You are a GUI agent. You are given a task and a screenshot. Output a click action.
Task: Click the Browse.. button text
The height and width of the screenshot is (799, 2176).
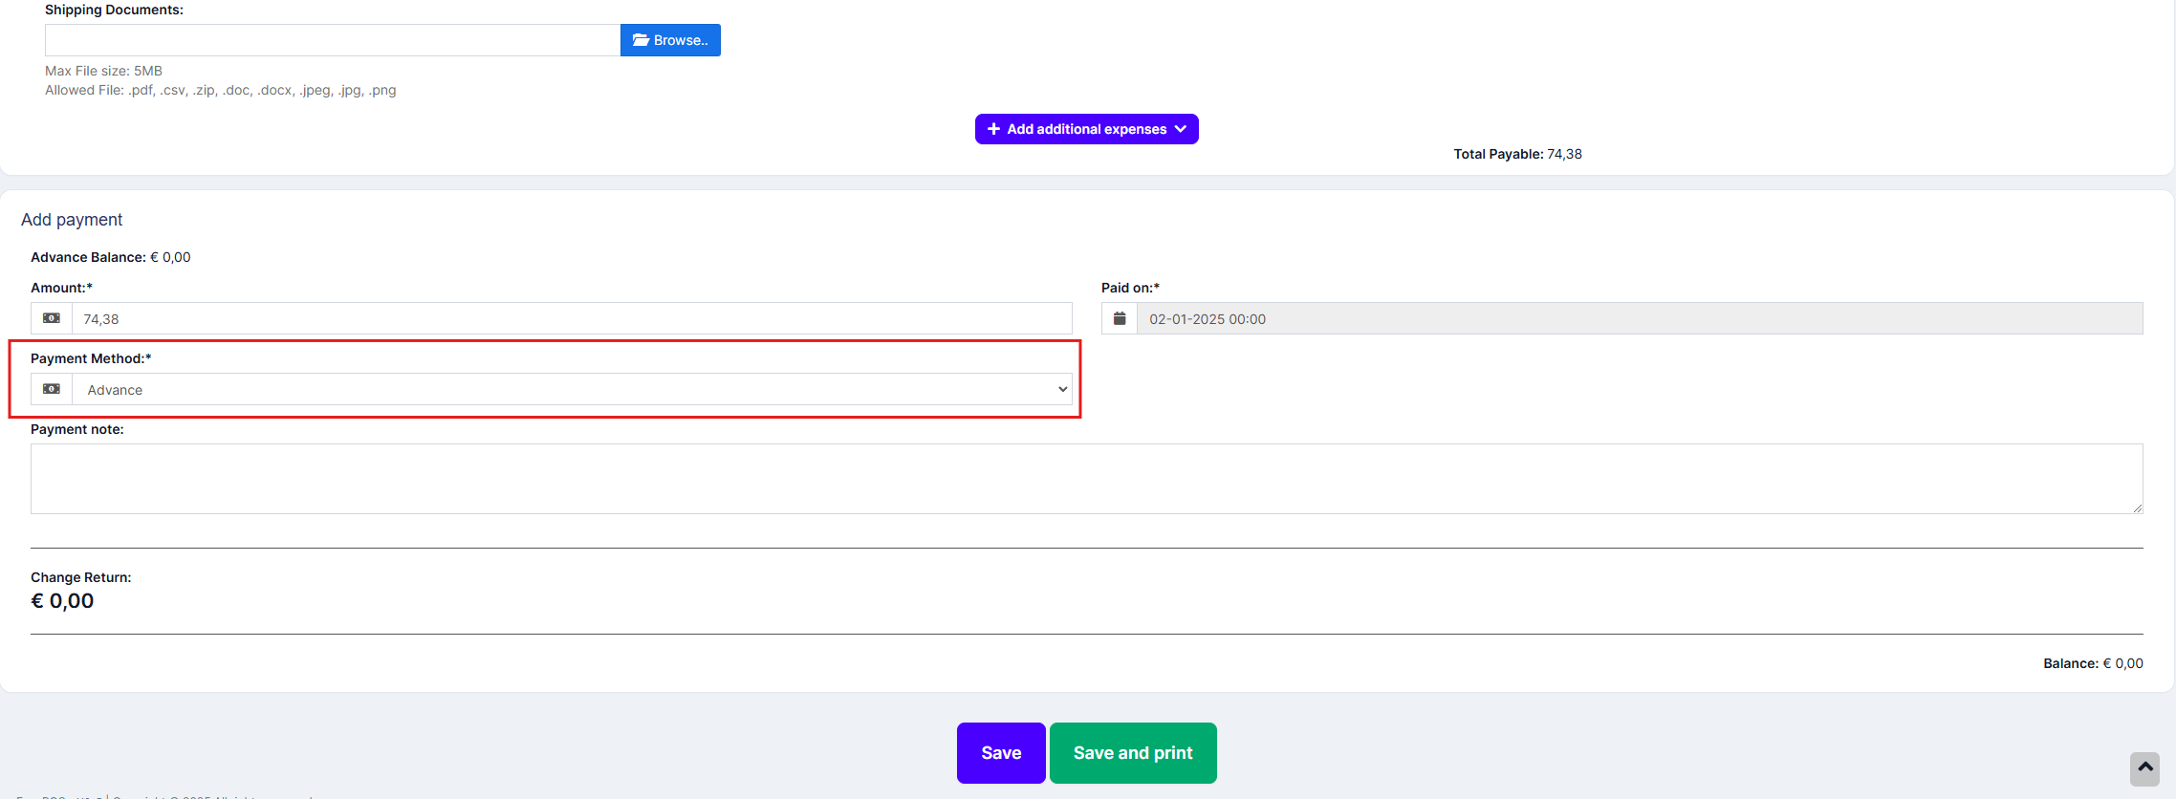[681, 40]
